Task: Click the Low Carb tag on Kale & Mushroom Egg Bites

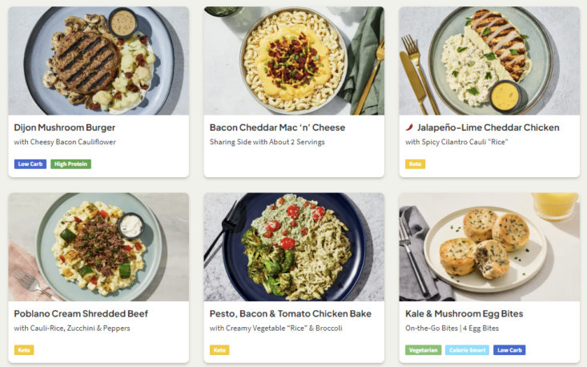Action: tap(509, 350)
